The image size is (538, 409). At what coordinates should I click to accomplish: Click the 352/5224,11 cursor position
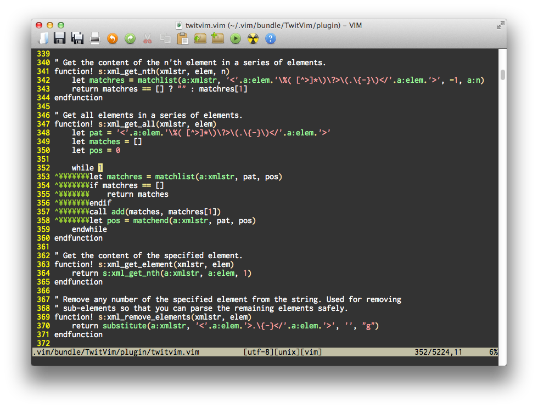(438, 352)
